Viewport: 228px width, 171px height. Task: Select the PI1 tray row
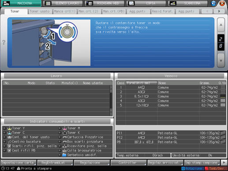[171, 133]
